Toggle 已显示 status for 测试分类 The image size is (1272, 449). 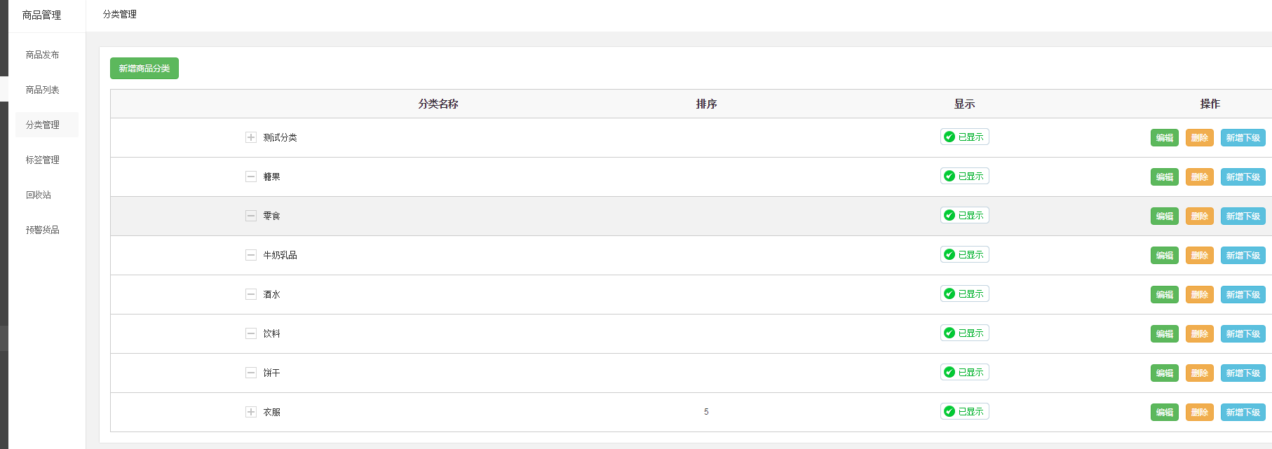[x=964, y=137]
